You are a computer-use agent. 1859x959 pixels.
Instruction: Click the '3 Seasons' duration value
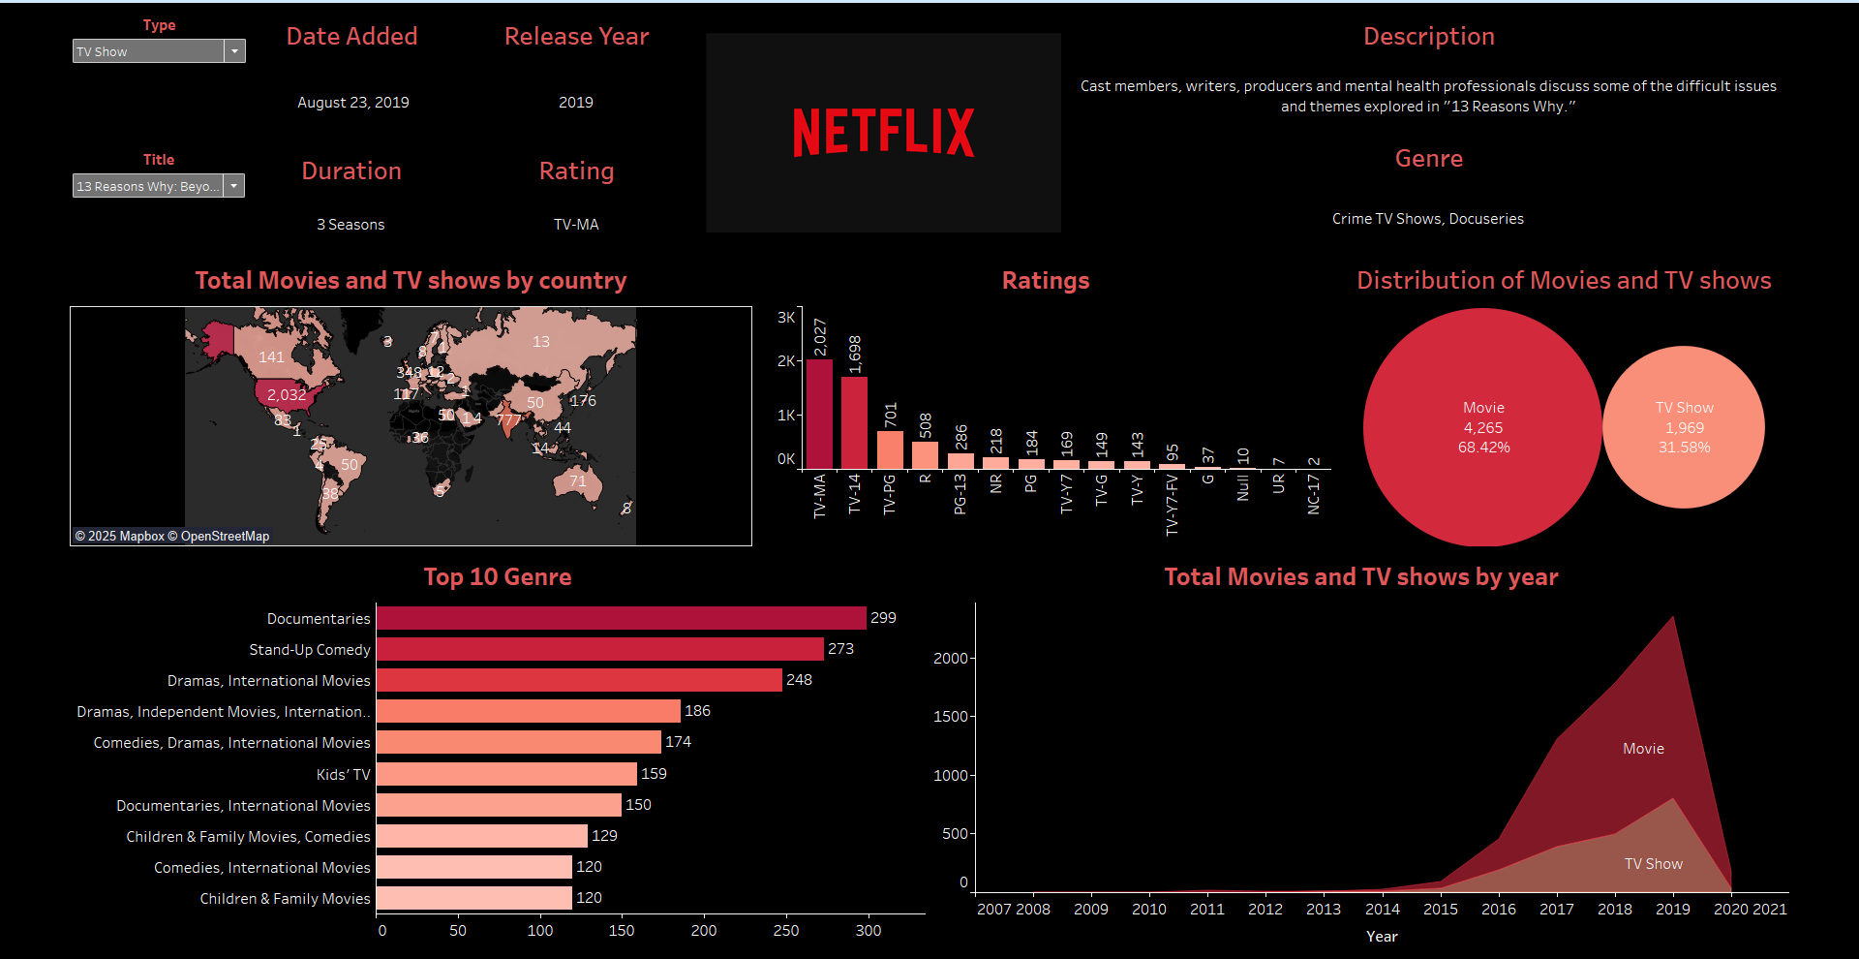point(350,225)
